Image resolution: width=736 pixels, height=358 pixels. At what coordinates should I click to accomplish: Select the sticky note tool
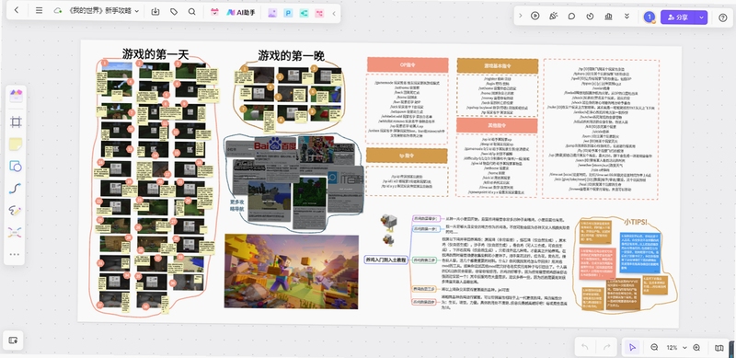click(16, 144)
